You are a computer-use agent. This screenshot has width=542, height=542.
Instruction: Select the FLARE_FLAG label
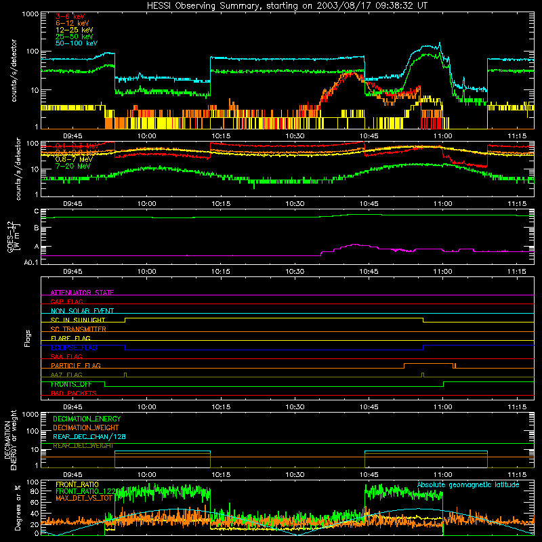click(x=70, y=338)
